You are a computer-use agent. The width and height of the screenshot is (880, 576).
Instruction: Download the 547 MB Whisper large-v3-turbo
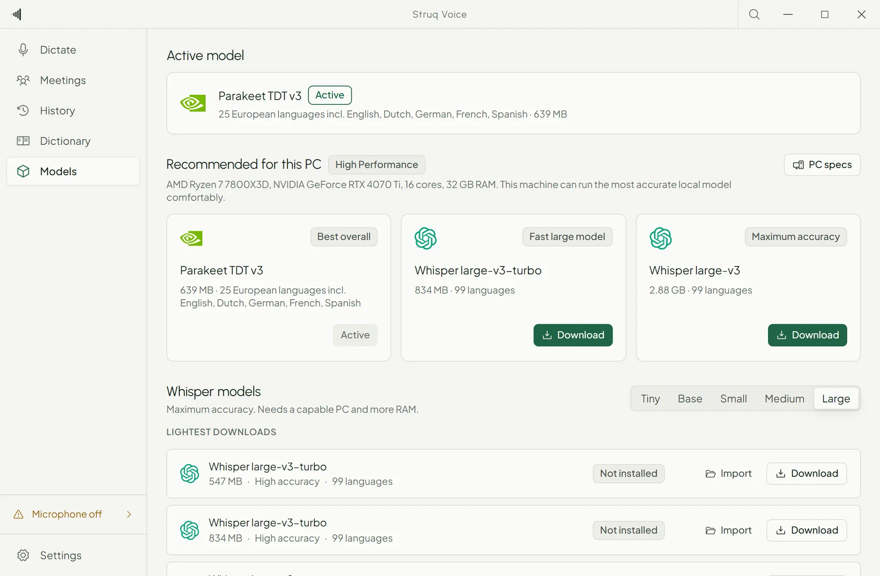[807, 473]
